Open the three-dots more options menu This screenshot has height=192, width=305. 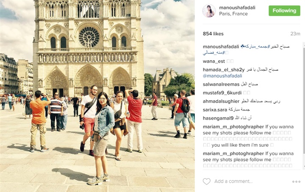click(296, 181)
